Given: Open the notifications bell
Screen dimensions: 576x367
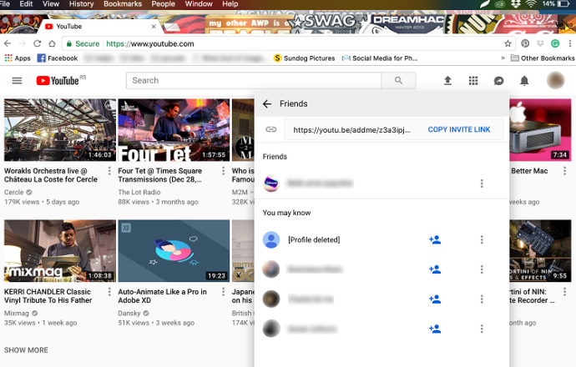Looking at the screenshot, I should point(524,80).
